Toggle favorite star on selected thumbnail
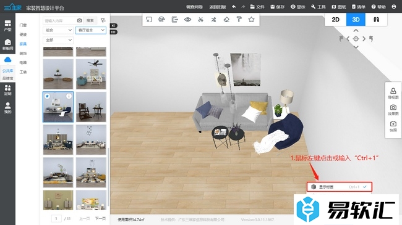 (x=47, y=96)
